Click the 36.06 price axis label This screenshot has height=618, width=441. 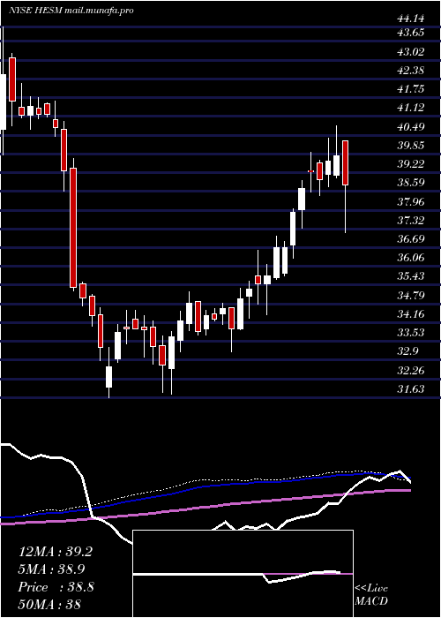point(411,258)
